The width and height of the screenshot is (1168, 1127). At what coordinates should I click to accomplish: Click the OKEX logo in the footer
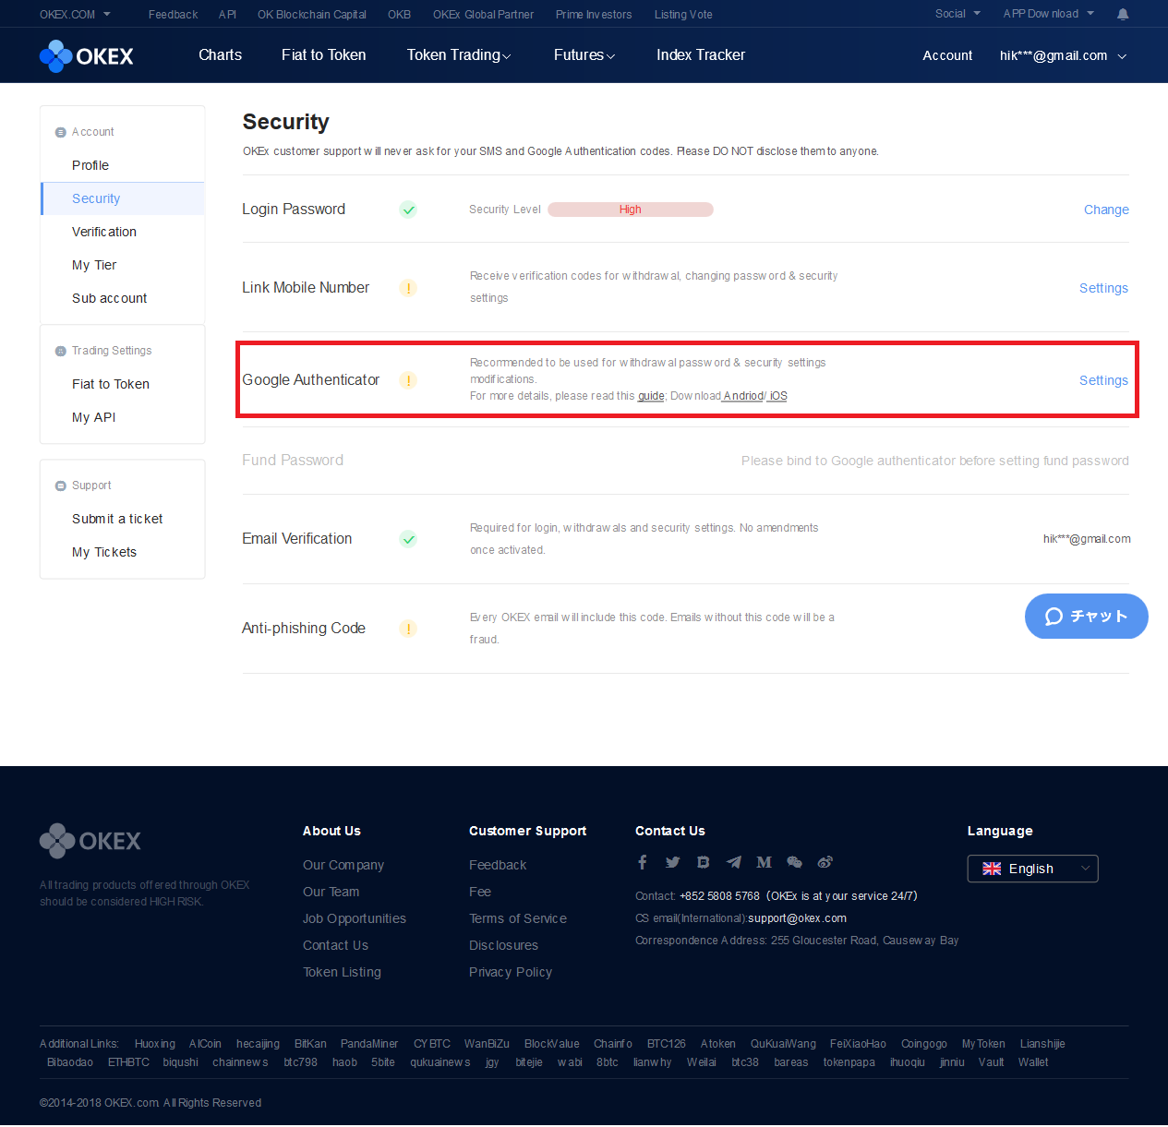coord(90,841)
